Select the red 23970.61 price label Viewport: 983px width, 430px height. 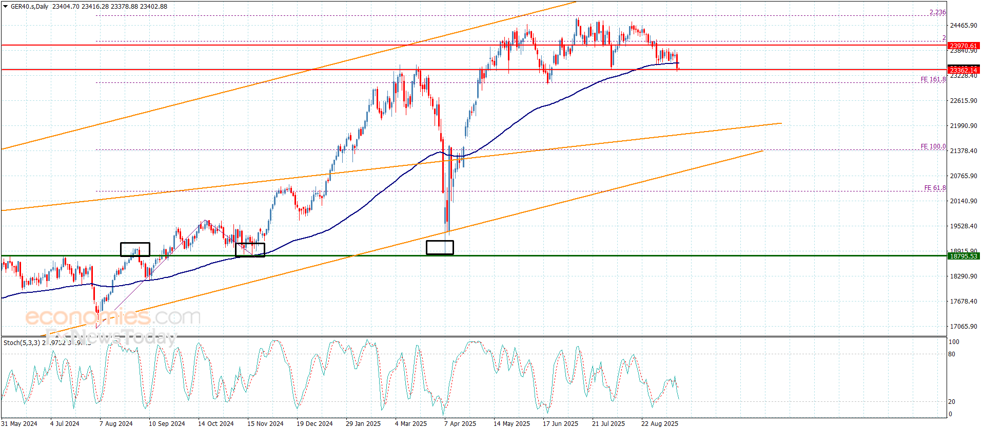pos(964,46)
